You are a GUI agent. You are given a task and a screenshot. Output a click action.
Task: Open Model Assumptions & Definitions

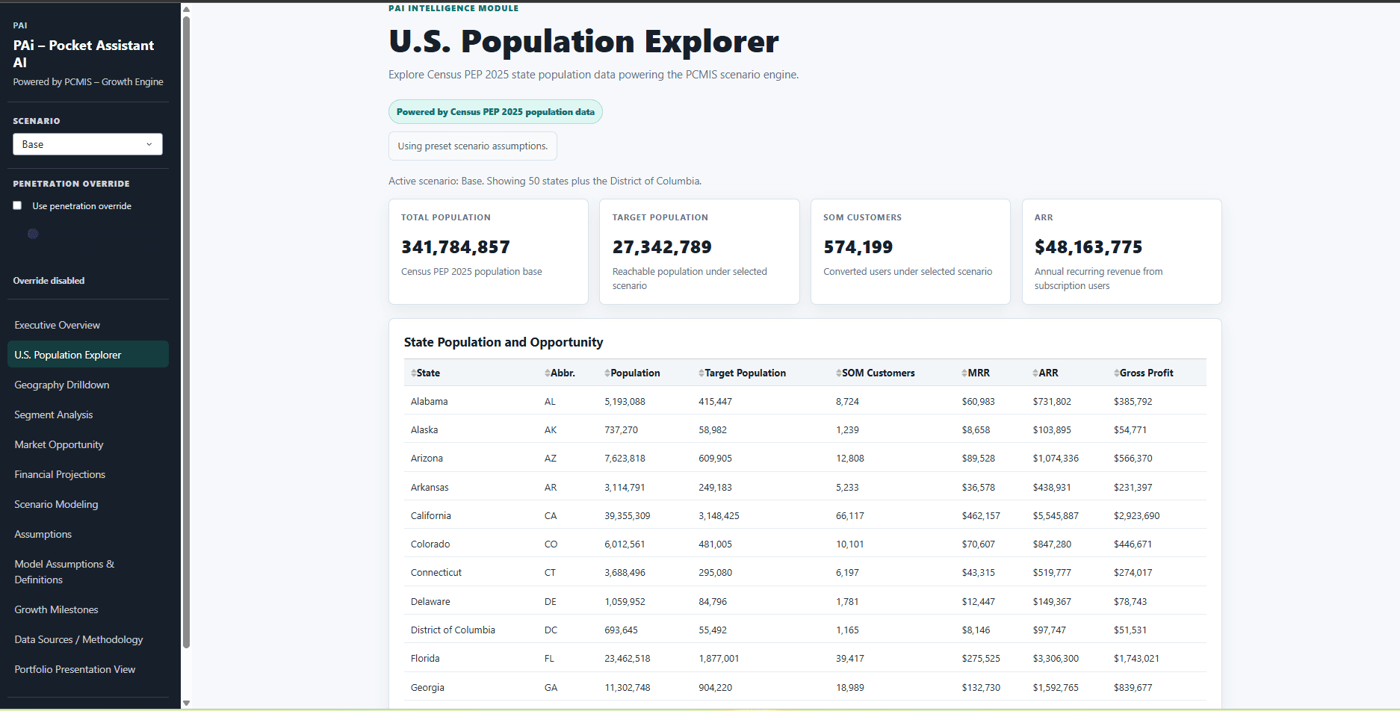[88, 572]
